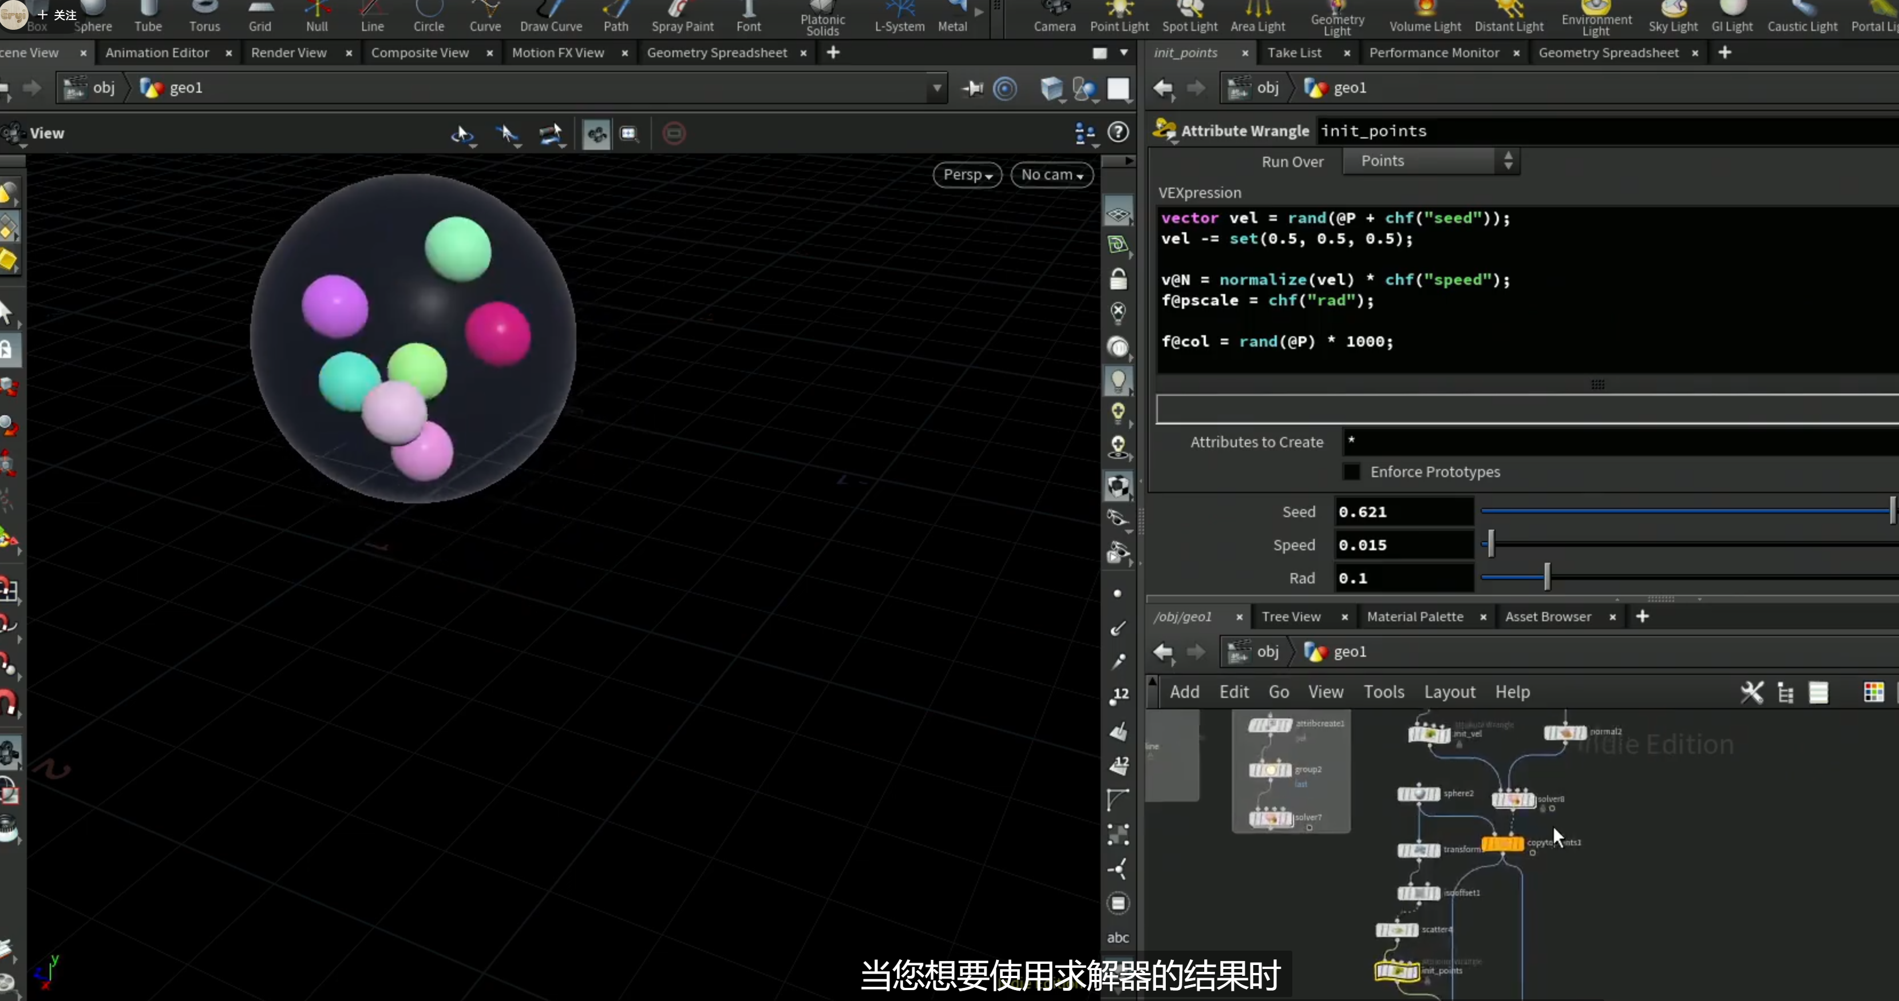The height and width of the screenshot is (1001, 1899).
Task: Open viewport help question mark icon
Action: [1118, 133]
